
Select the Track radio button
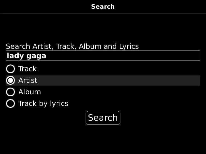(x=11, y=69)
